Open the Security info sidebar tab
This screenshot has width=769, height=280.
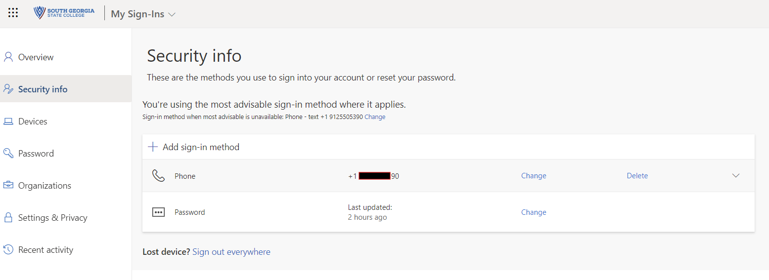43,89
